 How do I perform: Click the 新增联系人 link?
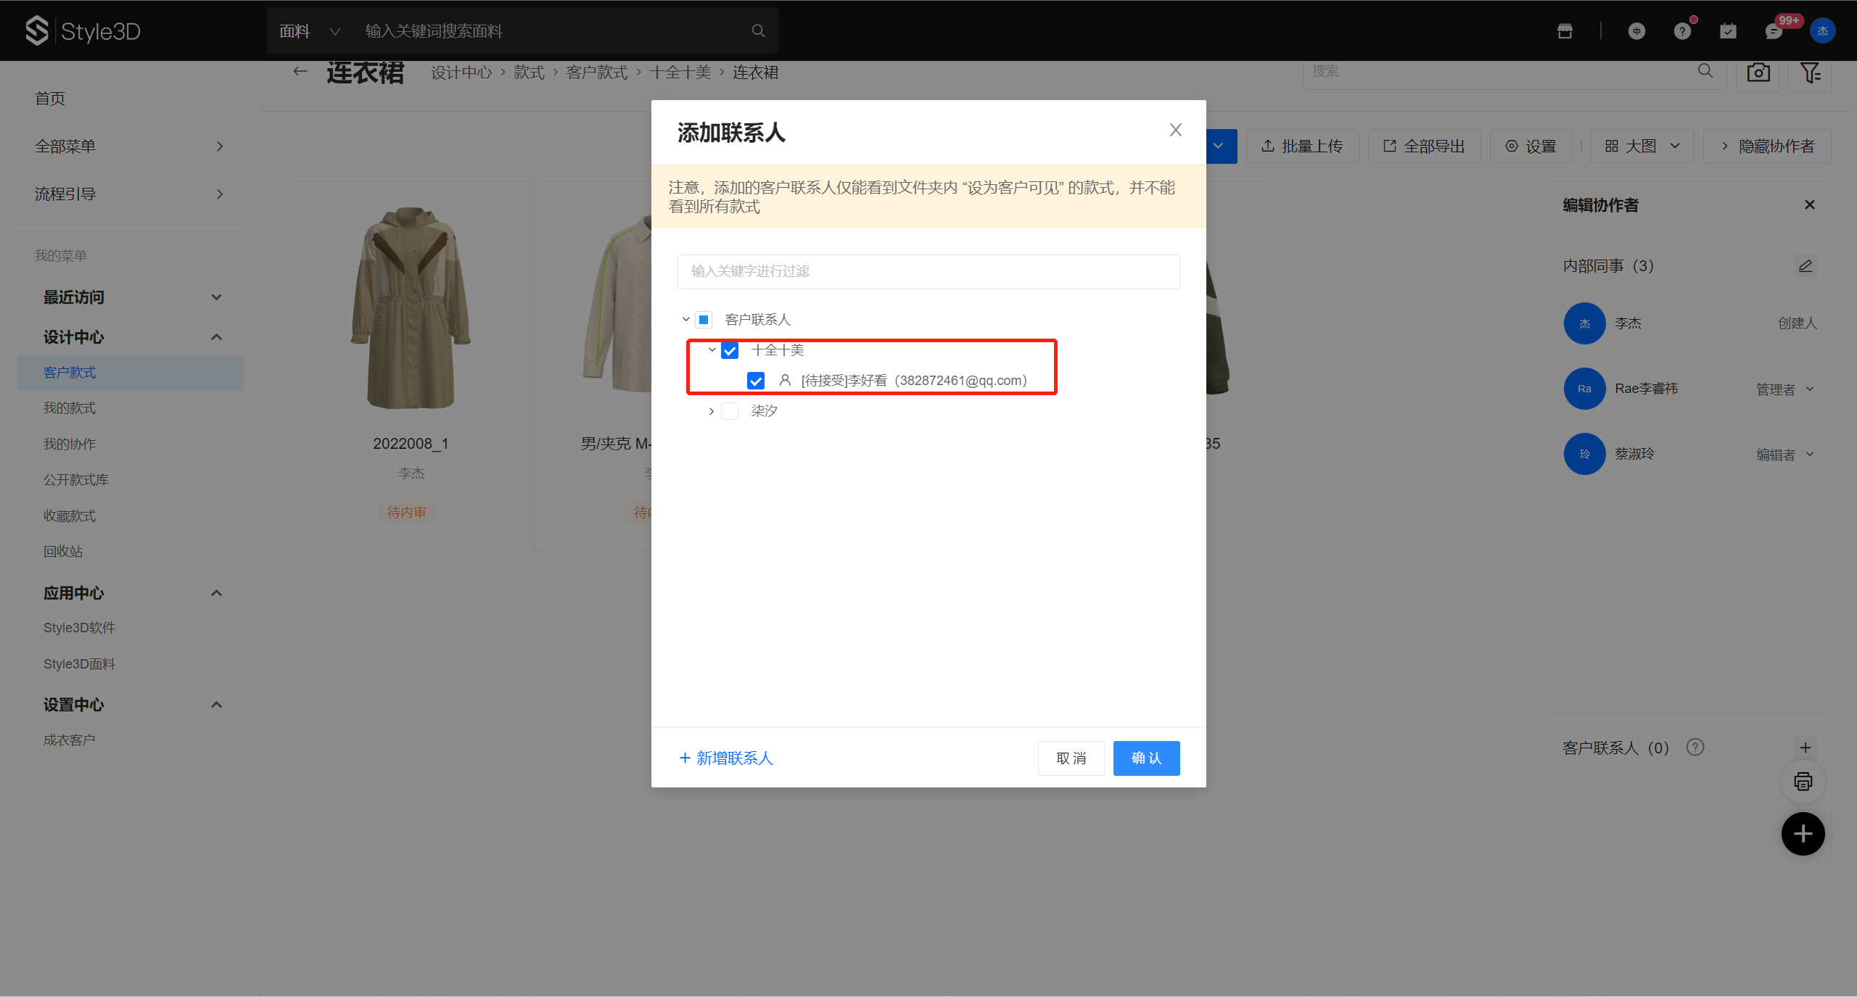click(726, 758)
